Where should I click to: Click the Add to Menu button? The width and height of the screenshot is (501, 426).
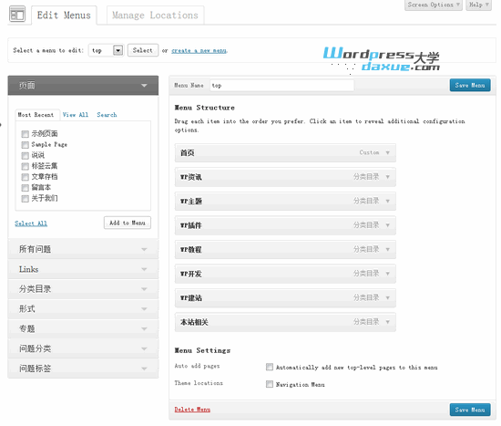tap(128, 223)
